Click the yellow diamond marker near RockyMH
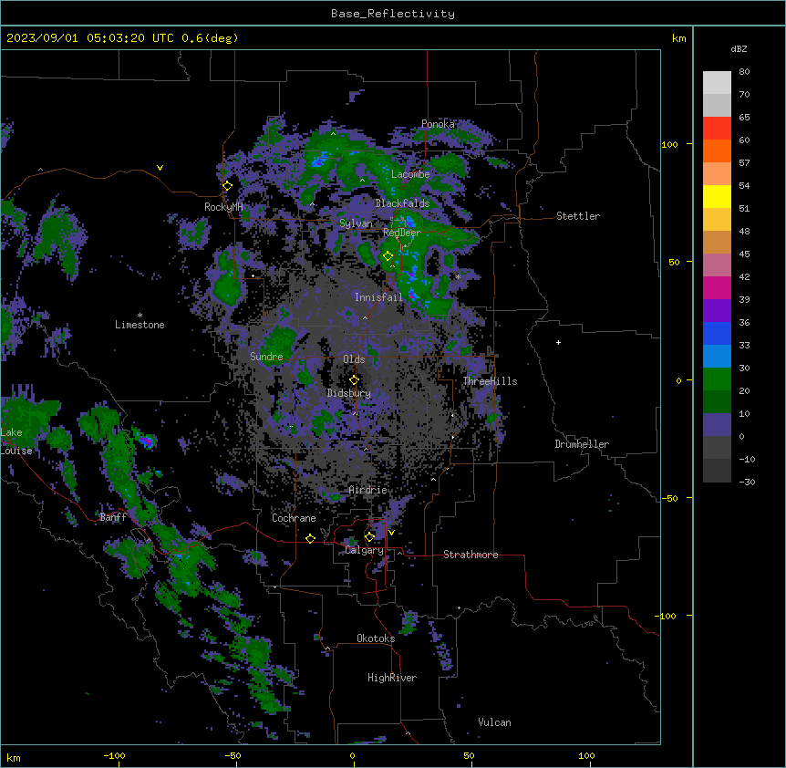 click(x=227, y=186)
